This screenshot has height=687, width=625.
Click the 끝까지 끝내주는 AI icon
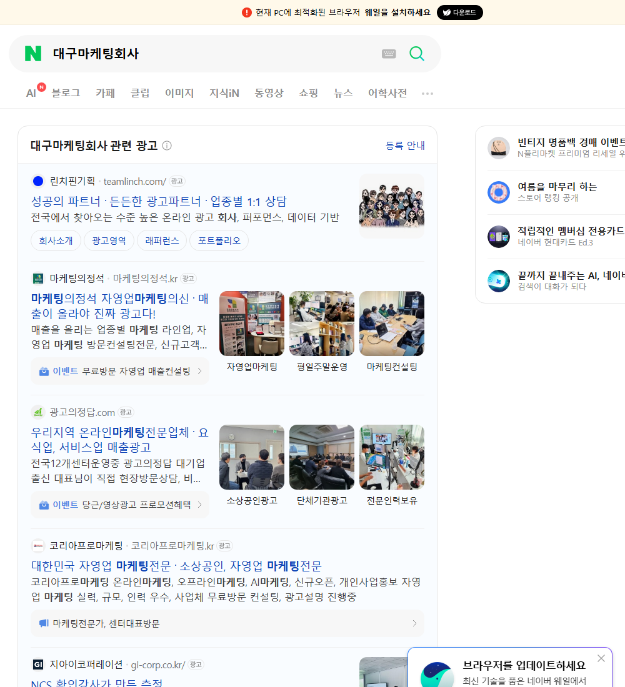[x=499, y=281]
